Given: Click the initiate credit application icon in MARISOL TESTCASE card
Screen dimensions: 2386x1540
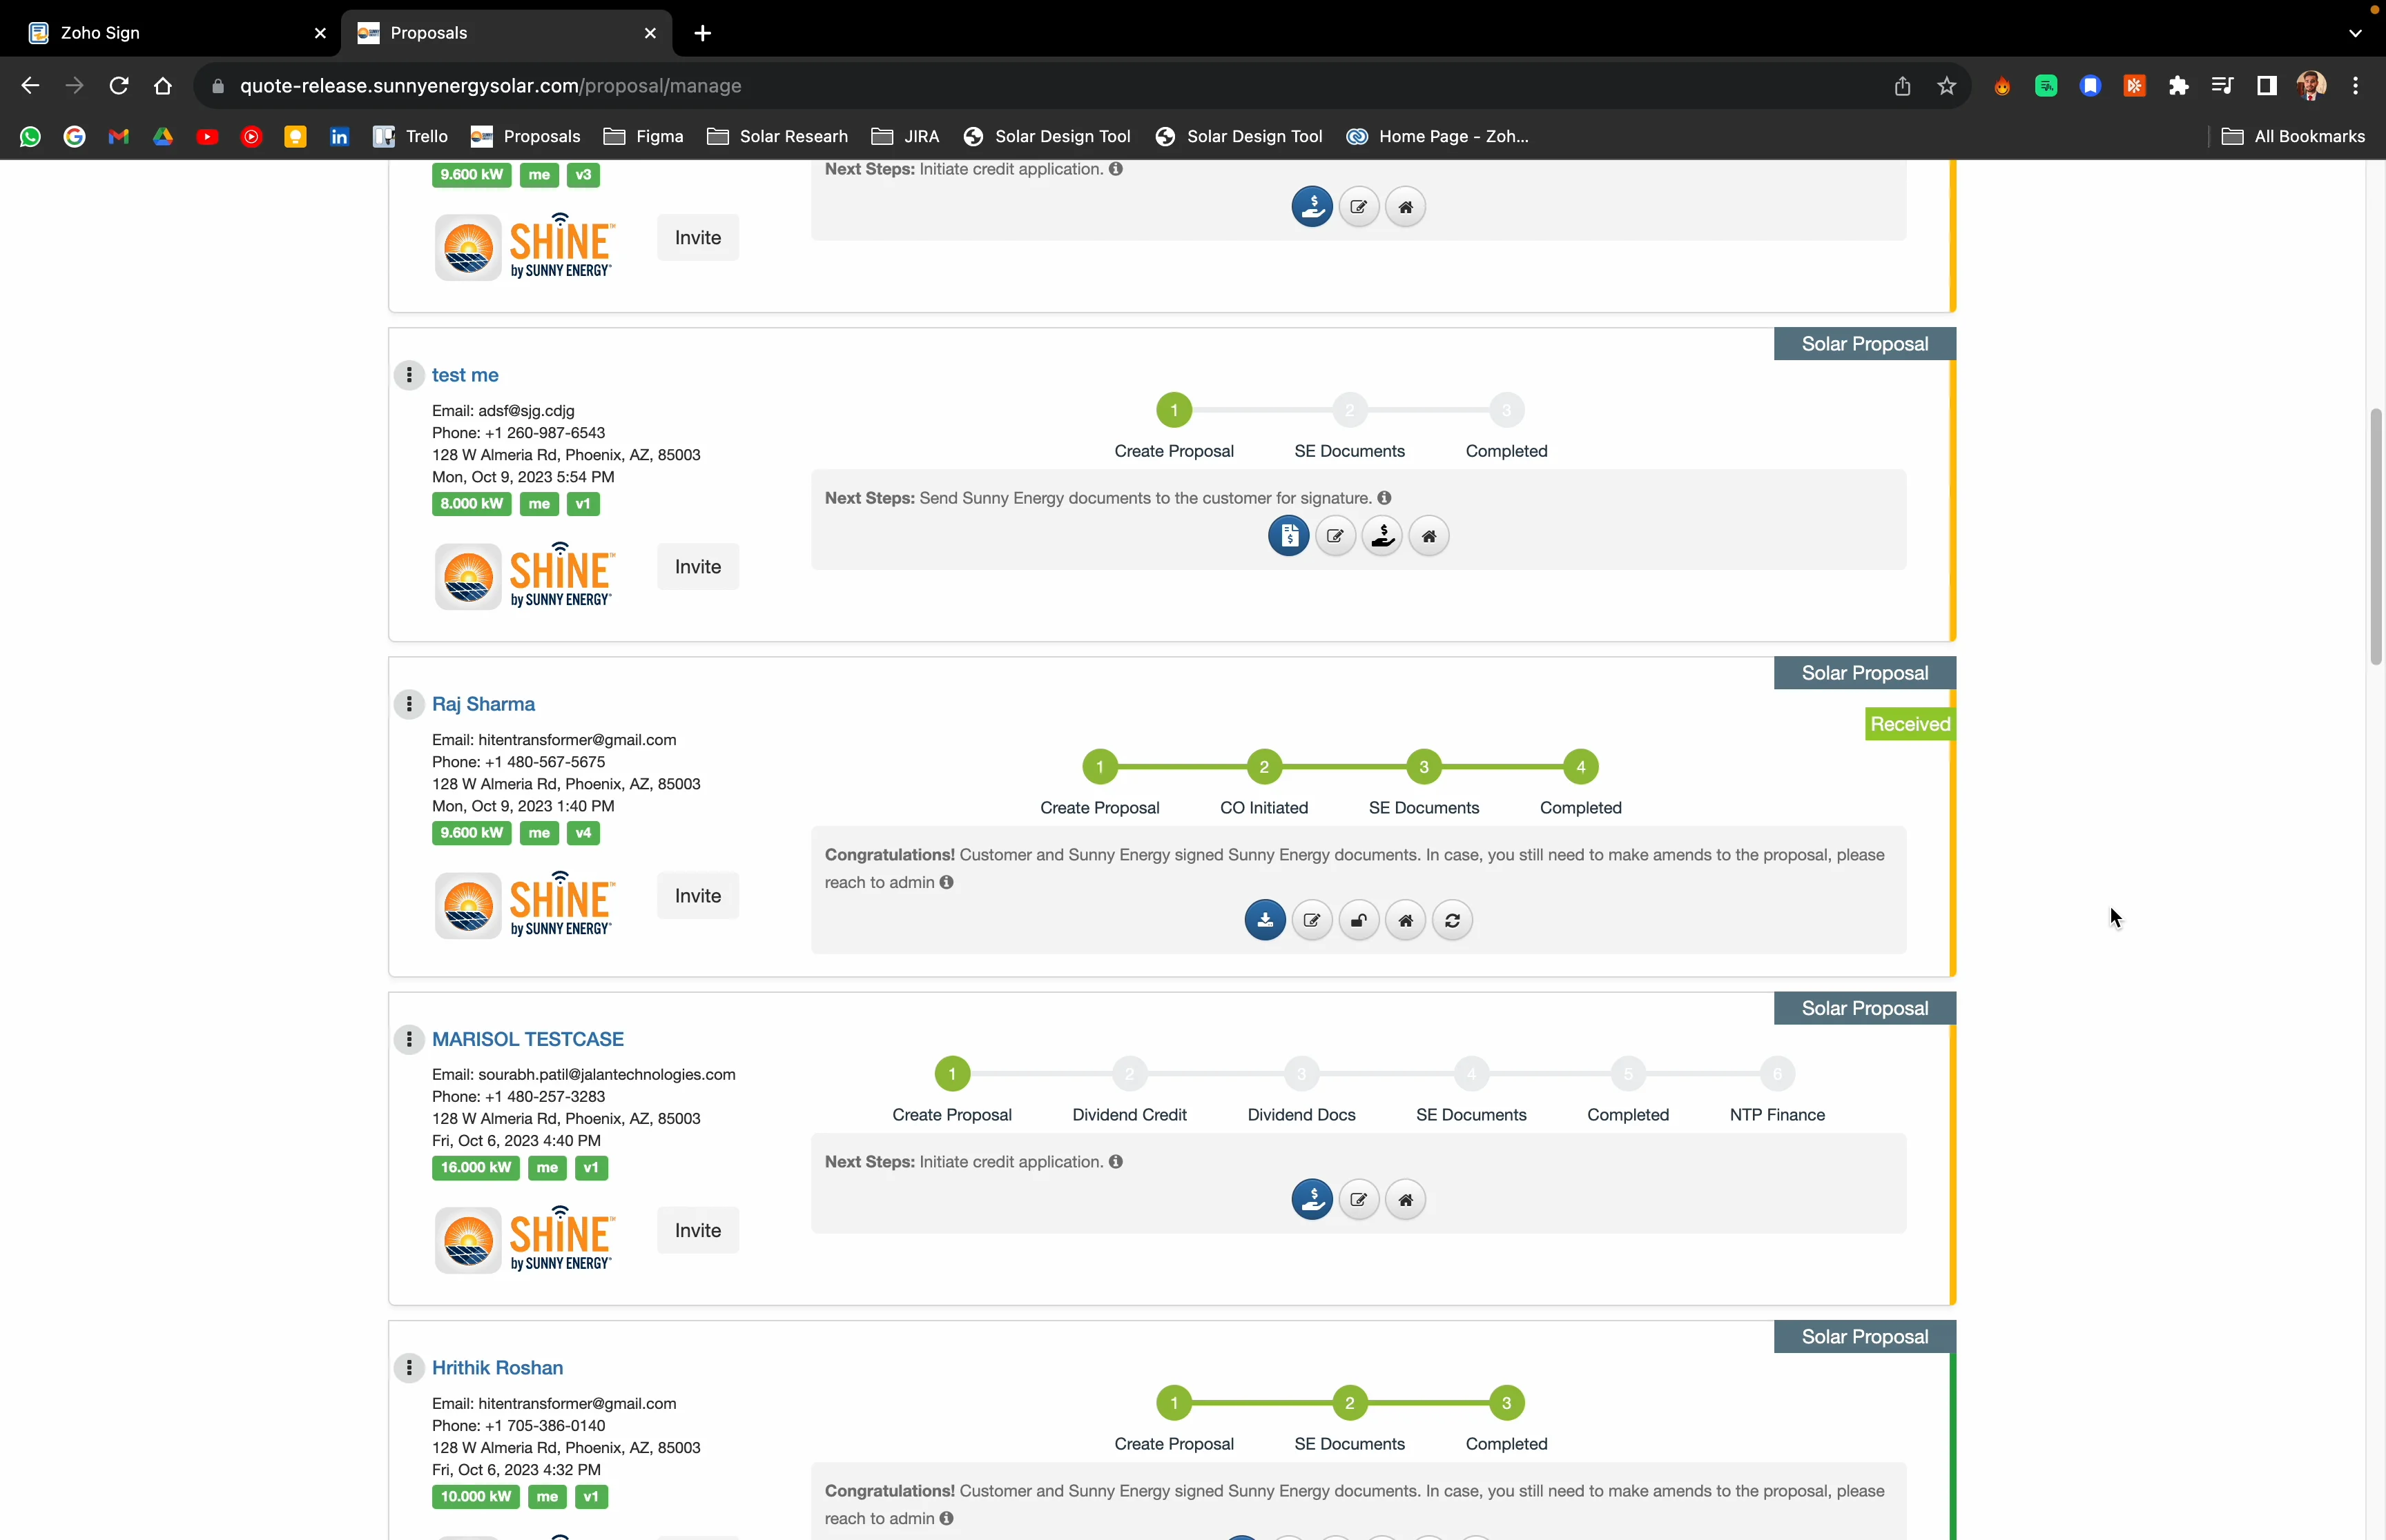Looking at the screenshot, I should pos(1312,1199).
